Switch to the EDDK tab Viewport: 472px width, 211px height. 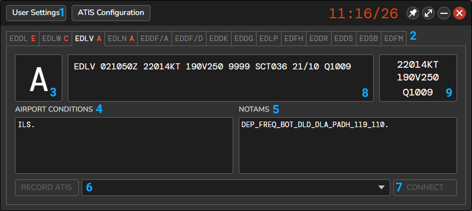pyautogui.click(x=219, y=39)
